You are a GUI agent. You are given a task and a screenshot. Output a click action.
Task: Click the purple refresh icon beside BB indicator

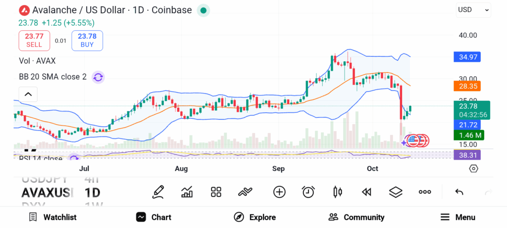[x=98, y=77]
